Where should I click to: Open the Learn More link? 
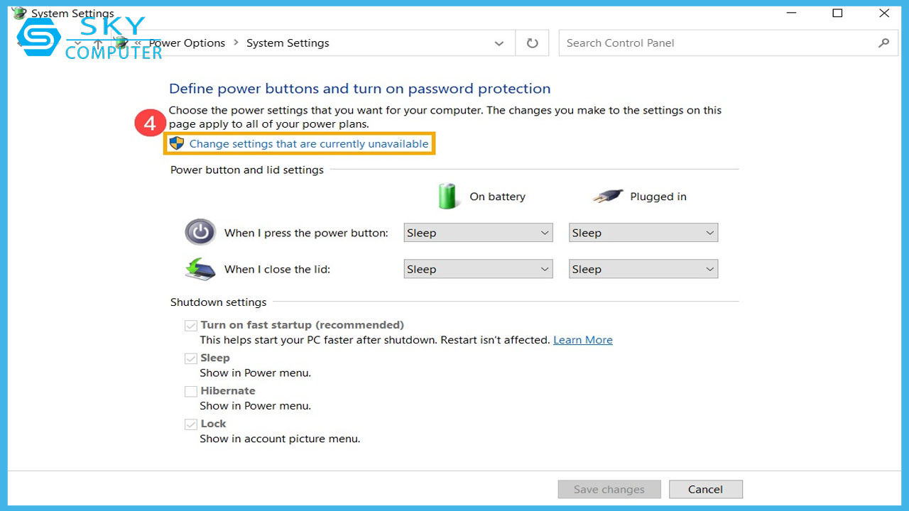[x=582, y=340]
